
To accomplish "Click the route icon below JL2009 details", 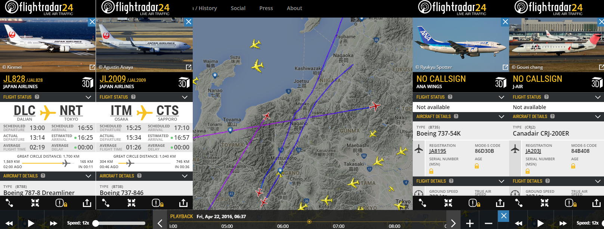I will [106, 203].
